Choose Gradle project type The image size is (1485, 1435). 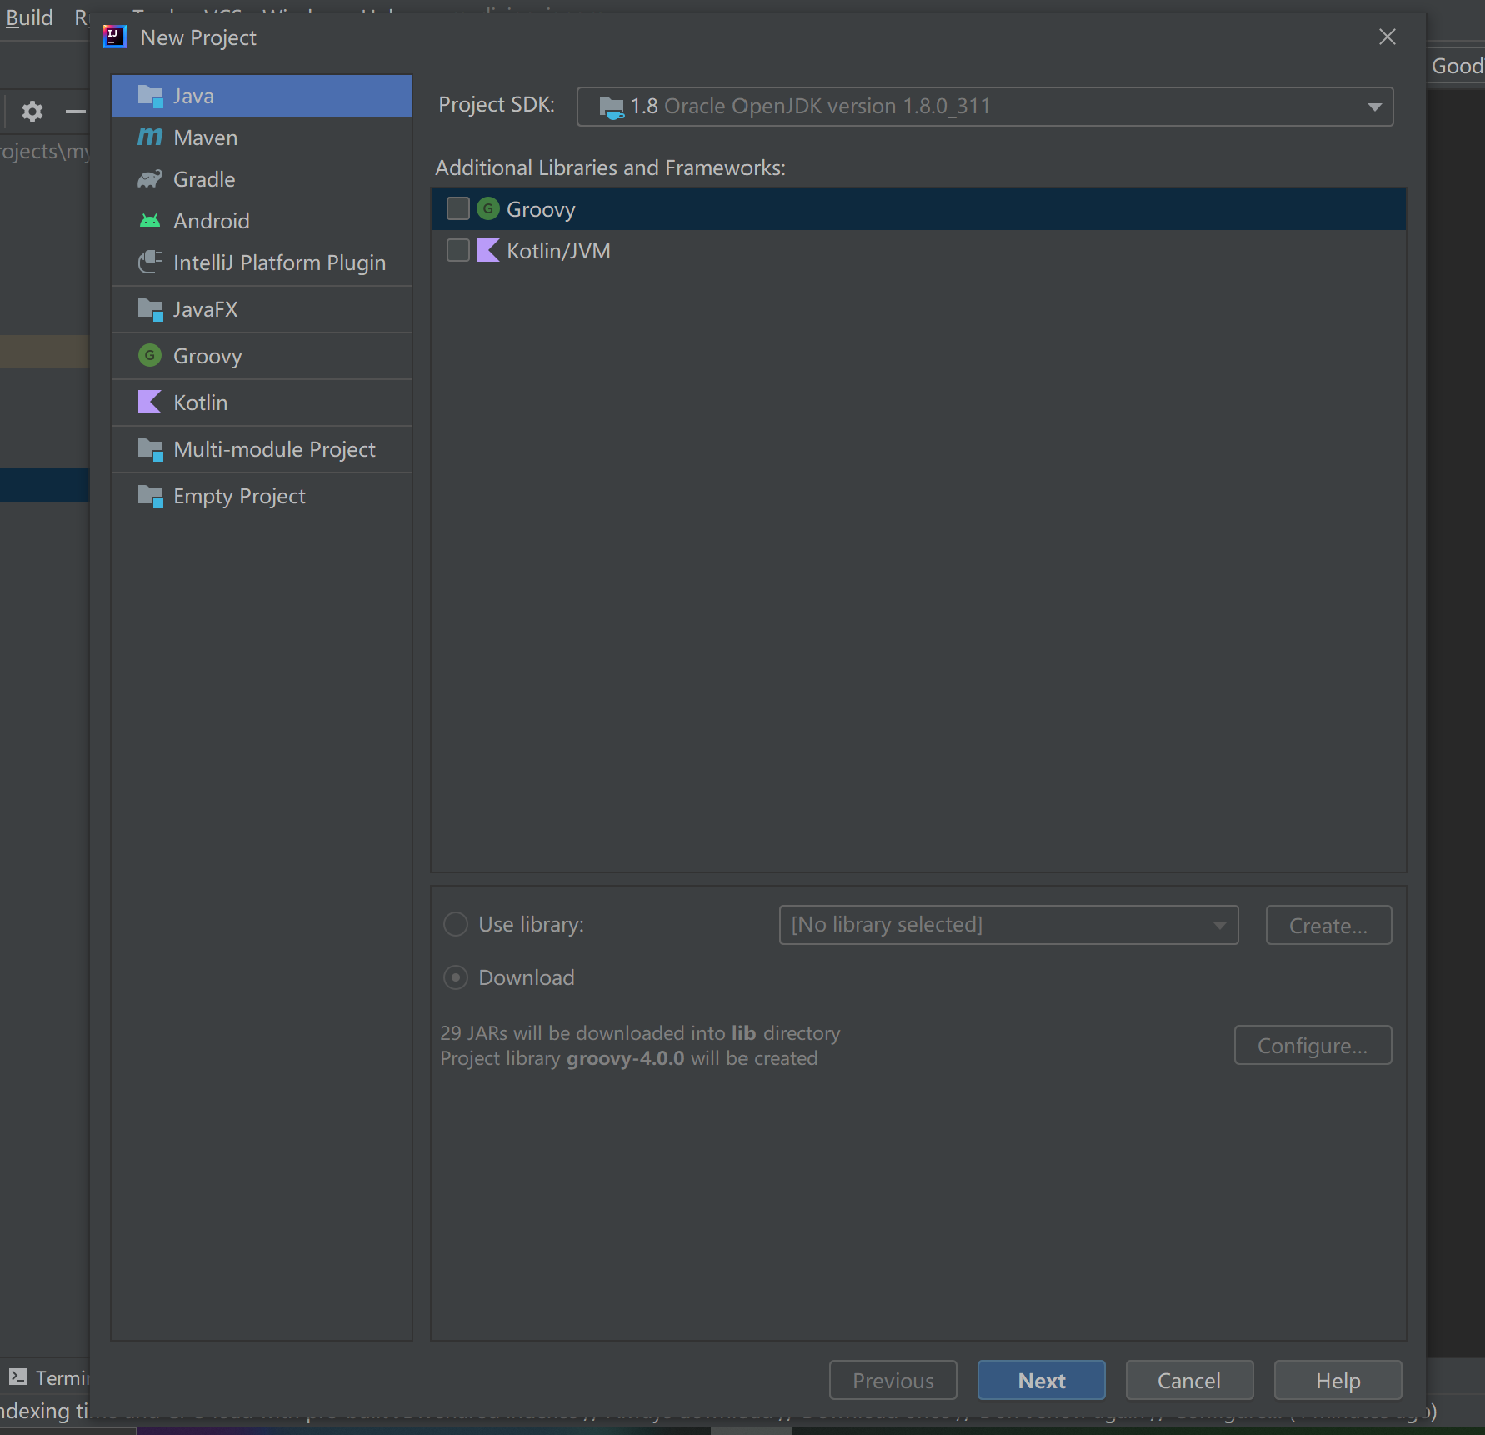click(x=262, y=179)
